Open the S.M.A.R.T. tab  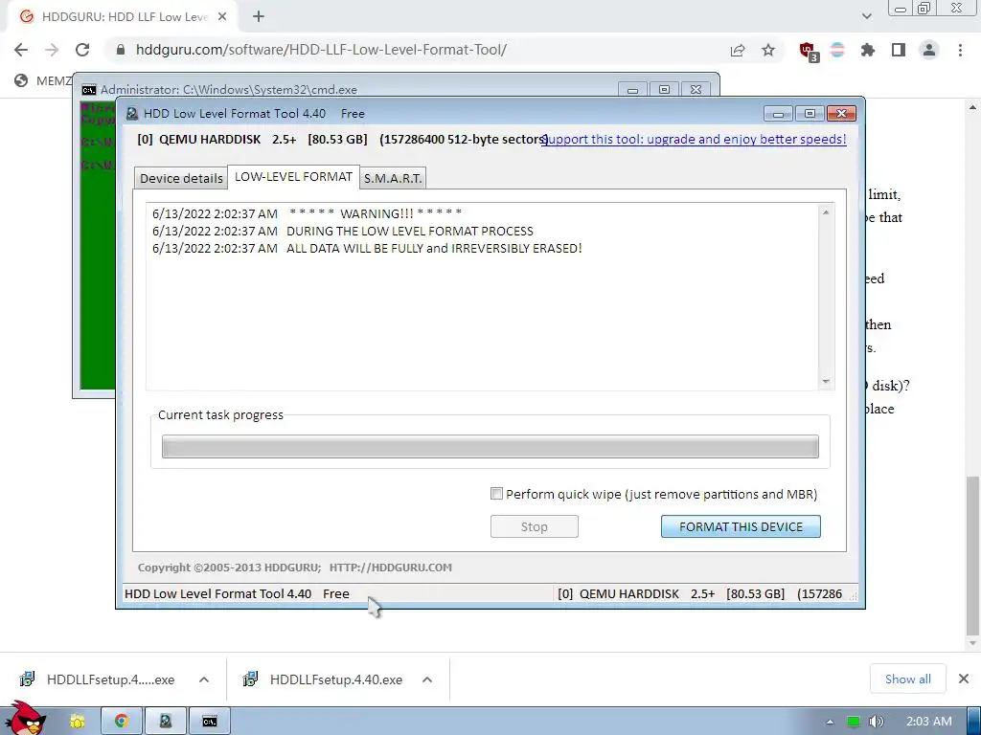[393, 178]
